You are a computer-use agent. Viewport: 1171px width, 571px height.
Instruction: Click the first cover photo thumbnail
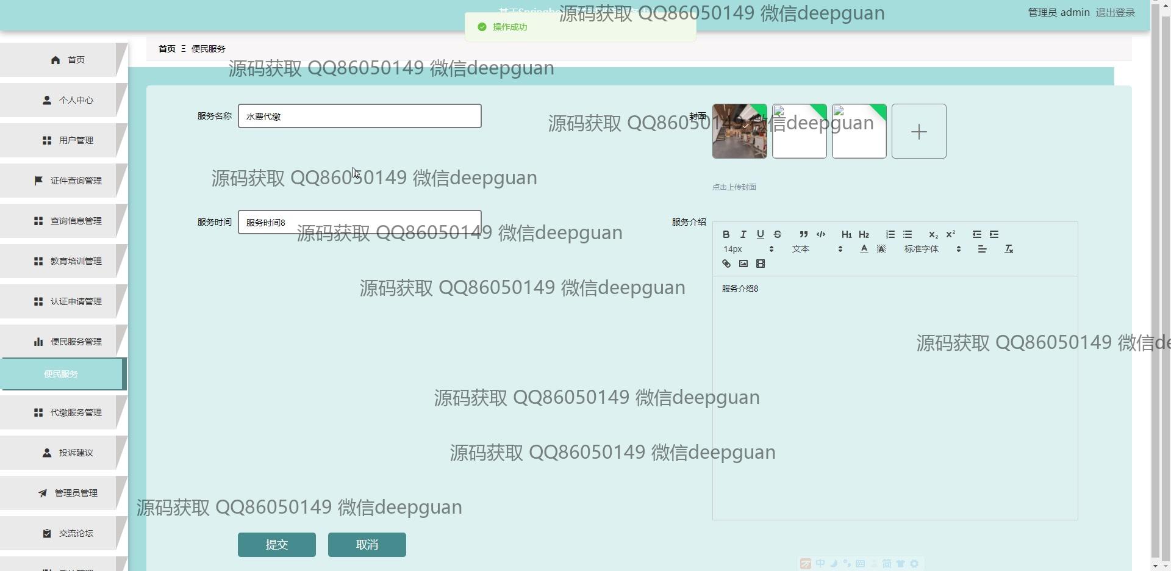(x=740, y=131)
